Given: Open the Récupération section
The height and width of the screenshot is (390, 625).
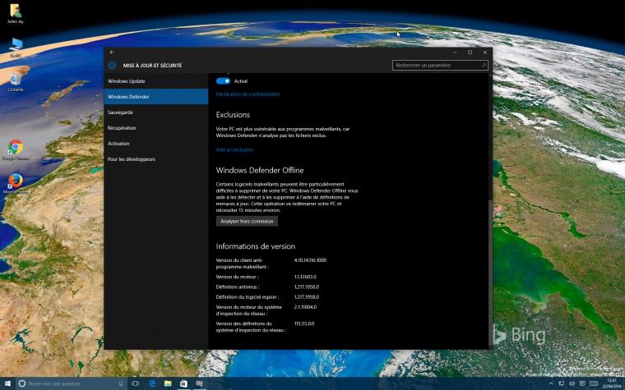Looking at the screenshot, I should (x=156, y=128).
